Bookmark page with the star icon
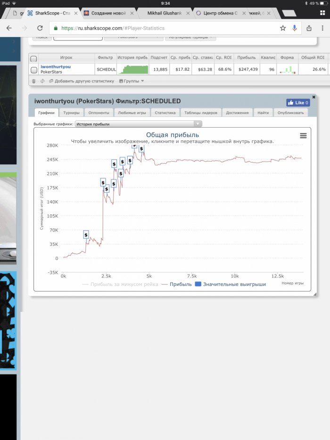 point(283,28)
